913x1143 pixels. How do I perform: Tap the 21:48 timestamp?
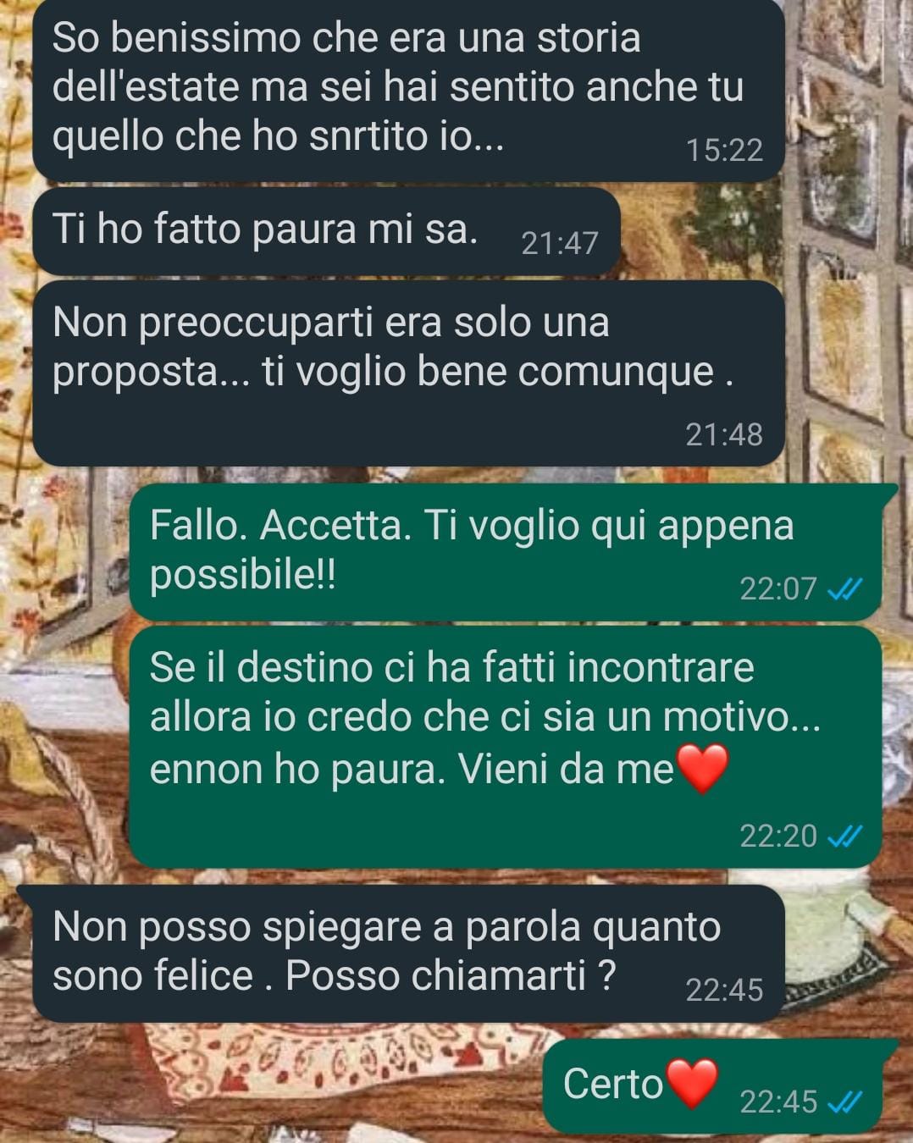point(724,434)
